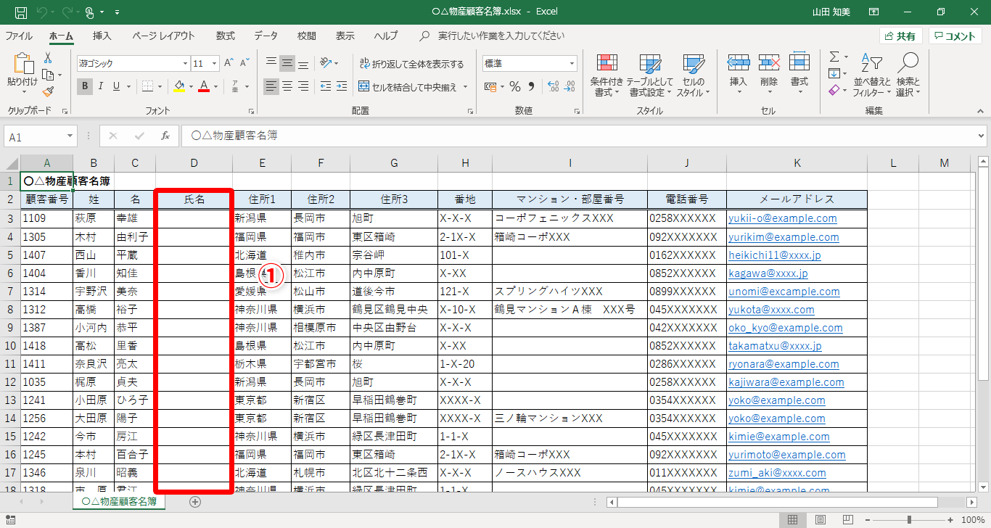Save the workbook from quick access toolbar
The height and width of the screenshot is (528, 991).
click(21, 12)
